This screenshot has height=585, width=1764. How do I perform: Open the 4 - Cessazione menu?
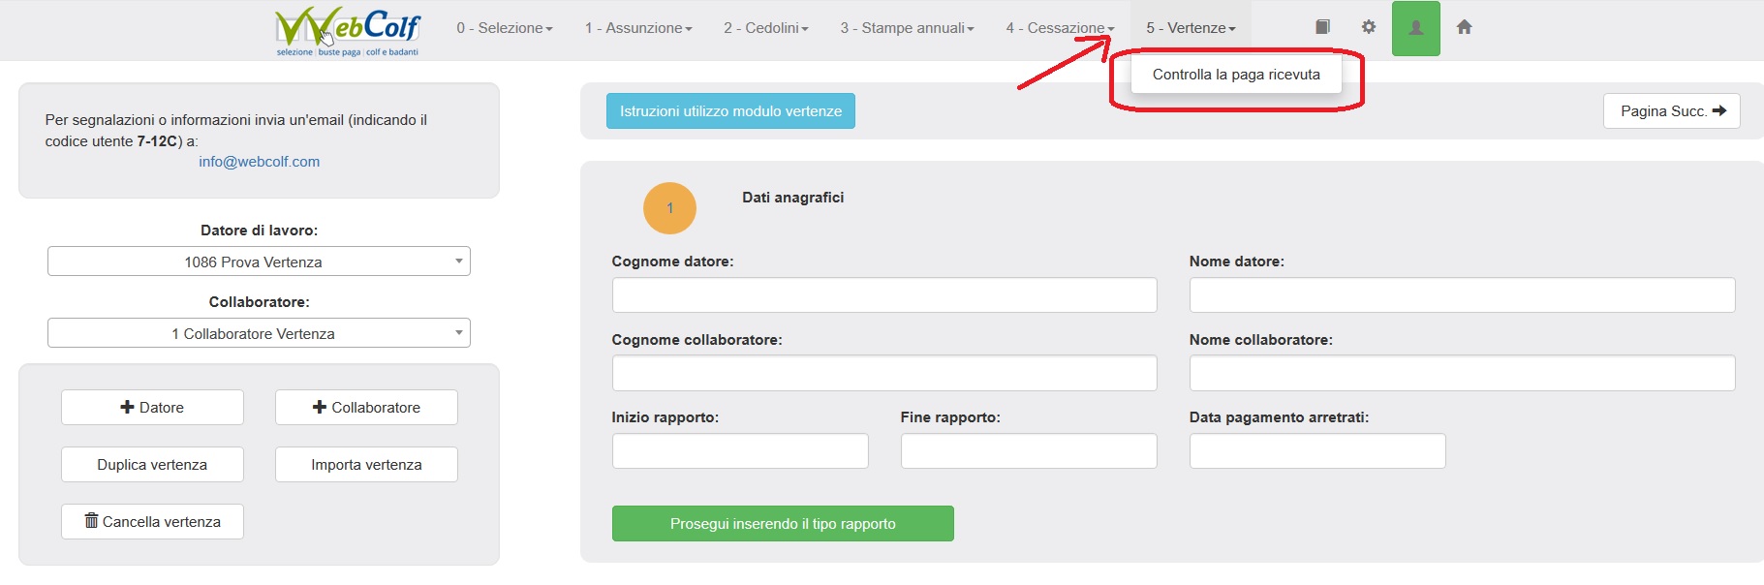(x=1060, y=28)
